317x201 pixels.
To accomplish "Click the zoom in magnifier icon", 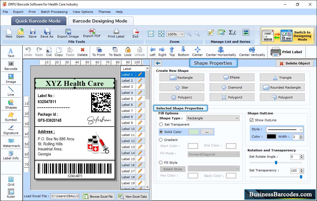I will 189,34.
